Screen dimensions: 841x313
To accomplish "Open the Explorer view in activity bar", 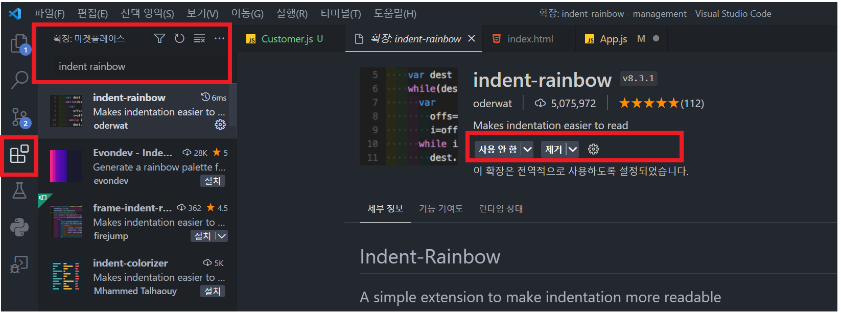I will (19, 44).
